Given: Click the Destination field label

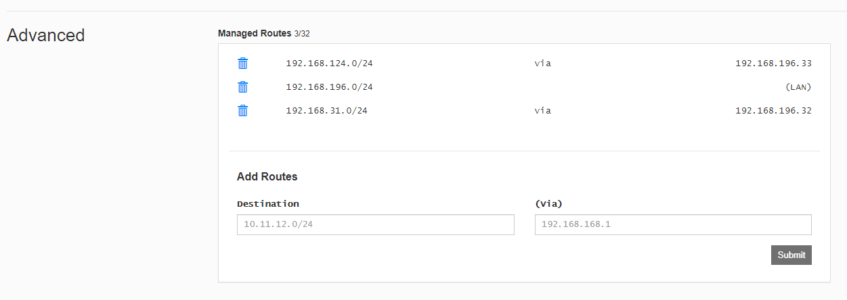Looking at the screenshot, I should tap(268, 203).
